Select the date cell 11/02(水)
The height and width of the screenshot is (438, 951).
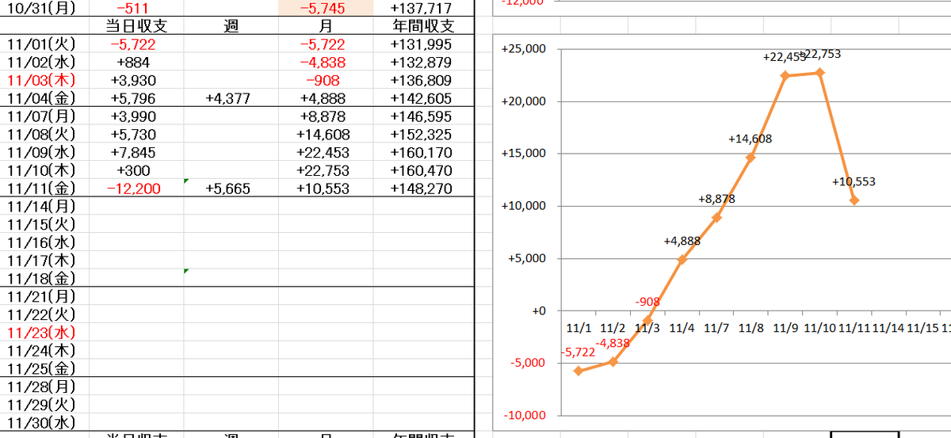pyautogui.click(x=44, y=63)
